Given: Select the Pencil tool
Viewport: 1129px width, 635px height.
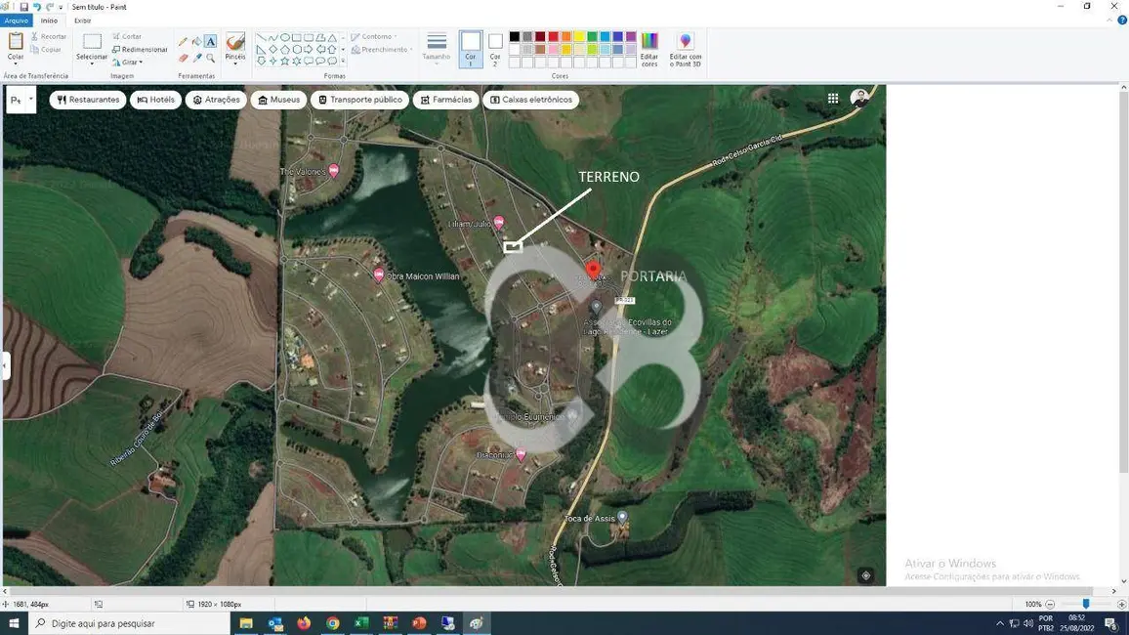Looking at the screenshot, I should point(183,42).
